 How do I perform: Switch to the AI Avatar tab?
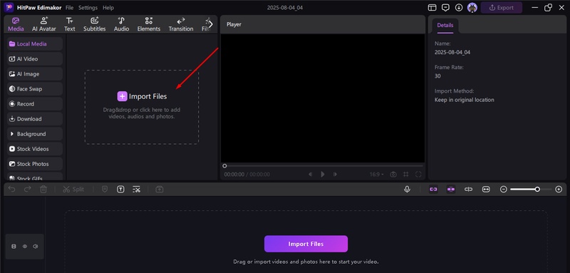coord(44,24)
